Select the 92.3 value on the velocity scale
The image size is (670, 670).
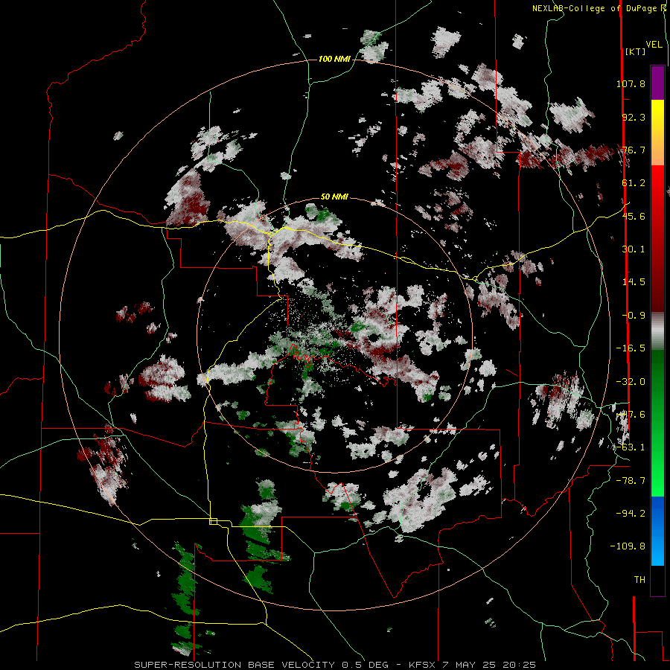pyautogui.click(x=634, y=117)
